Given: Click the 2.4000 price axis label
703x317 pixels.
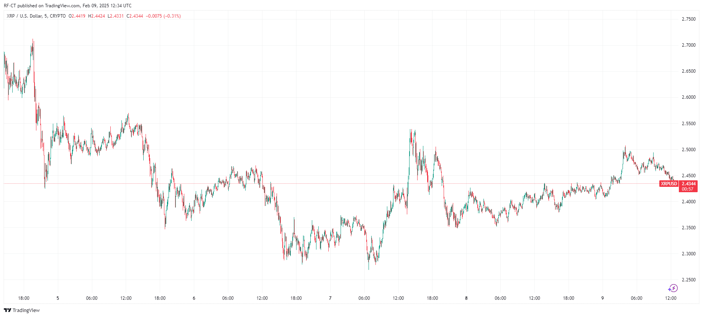Looking at the screenshot, I should (688, 202).
